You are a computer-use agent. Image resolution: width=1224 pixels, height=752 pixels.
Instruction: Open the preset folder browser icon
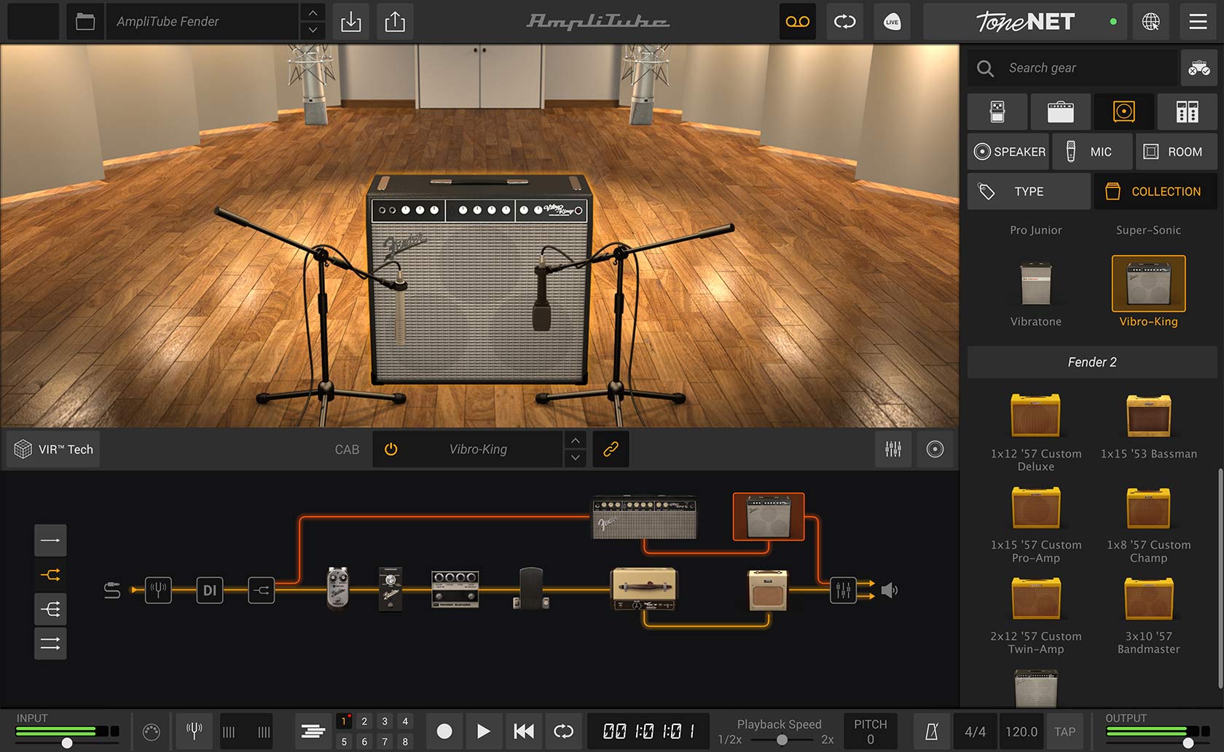pos(85,22)
